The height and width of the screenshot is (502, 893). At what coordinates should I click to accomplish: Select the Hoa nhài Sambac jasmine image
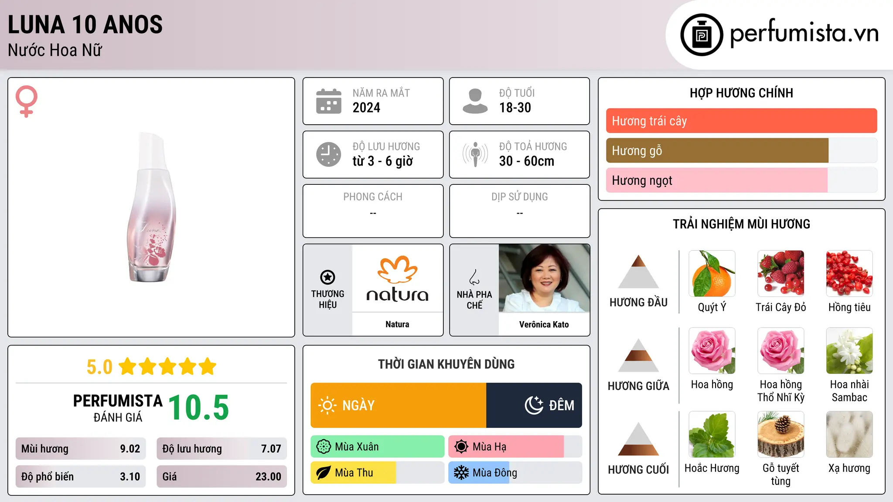click(x=849, y=351)
